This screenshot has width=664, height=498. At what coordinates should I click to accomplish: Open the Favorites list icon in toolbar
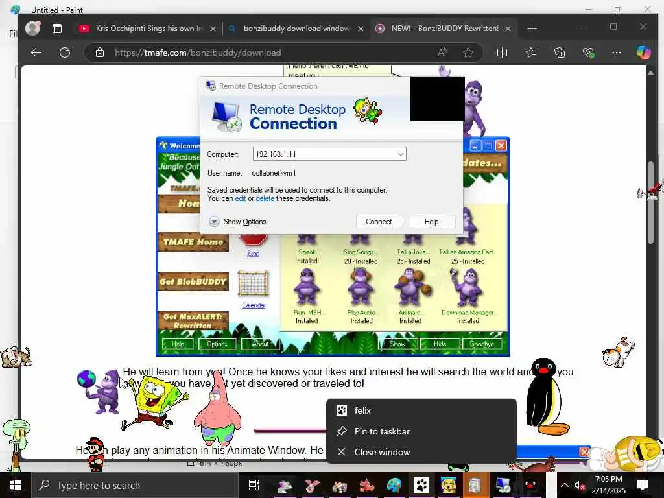pos(531,53)
